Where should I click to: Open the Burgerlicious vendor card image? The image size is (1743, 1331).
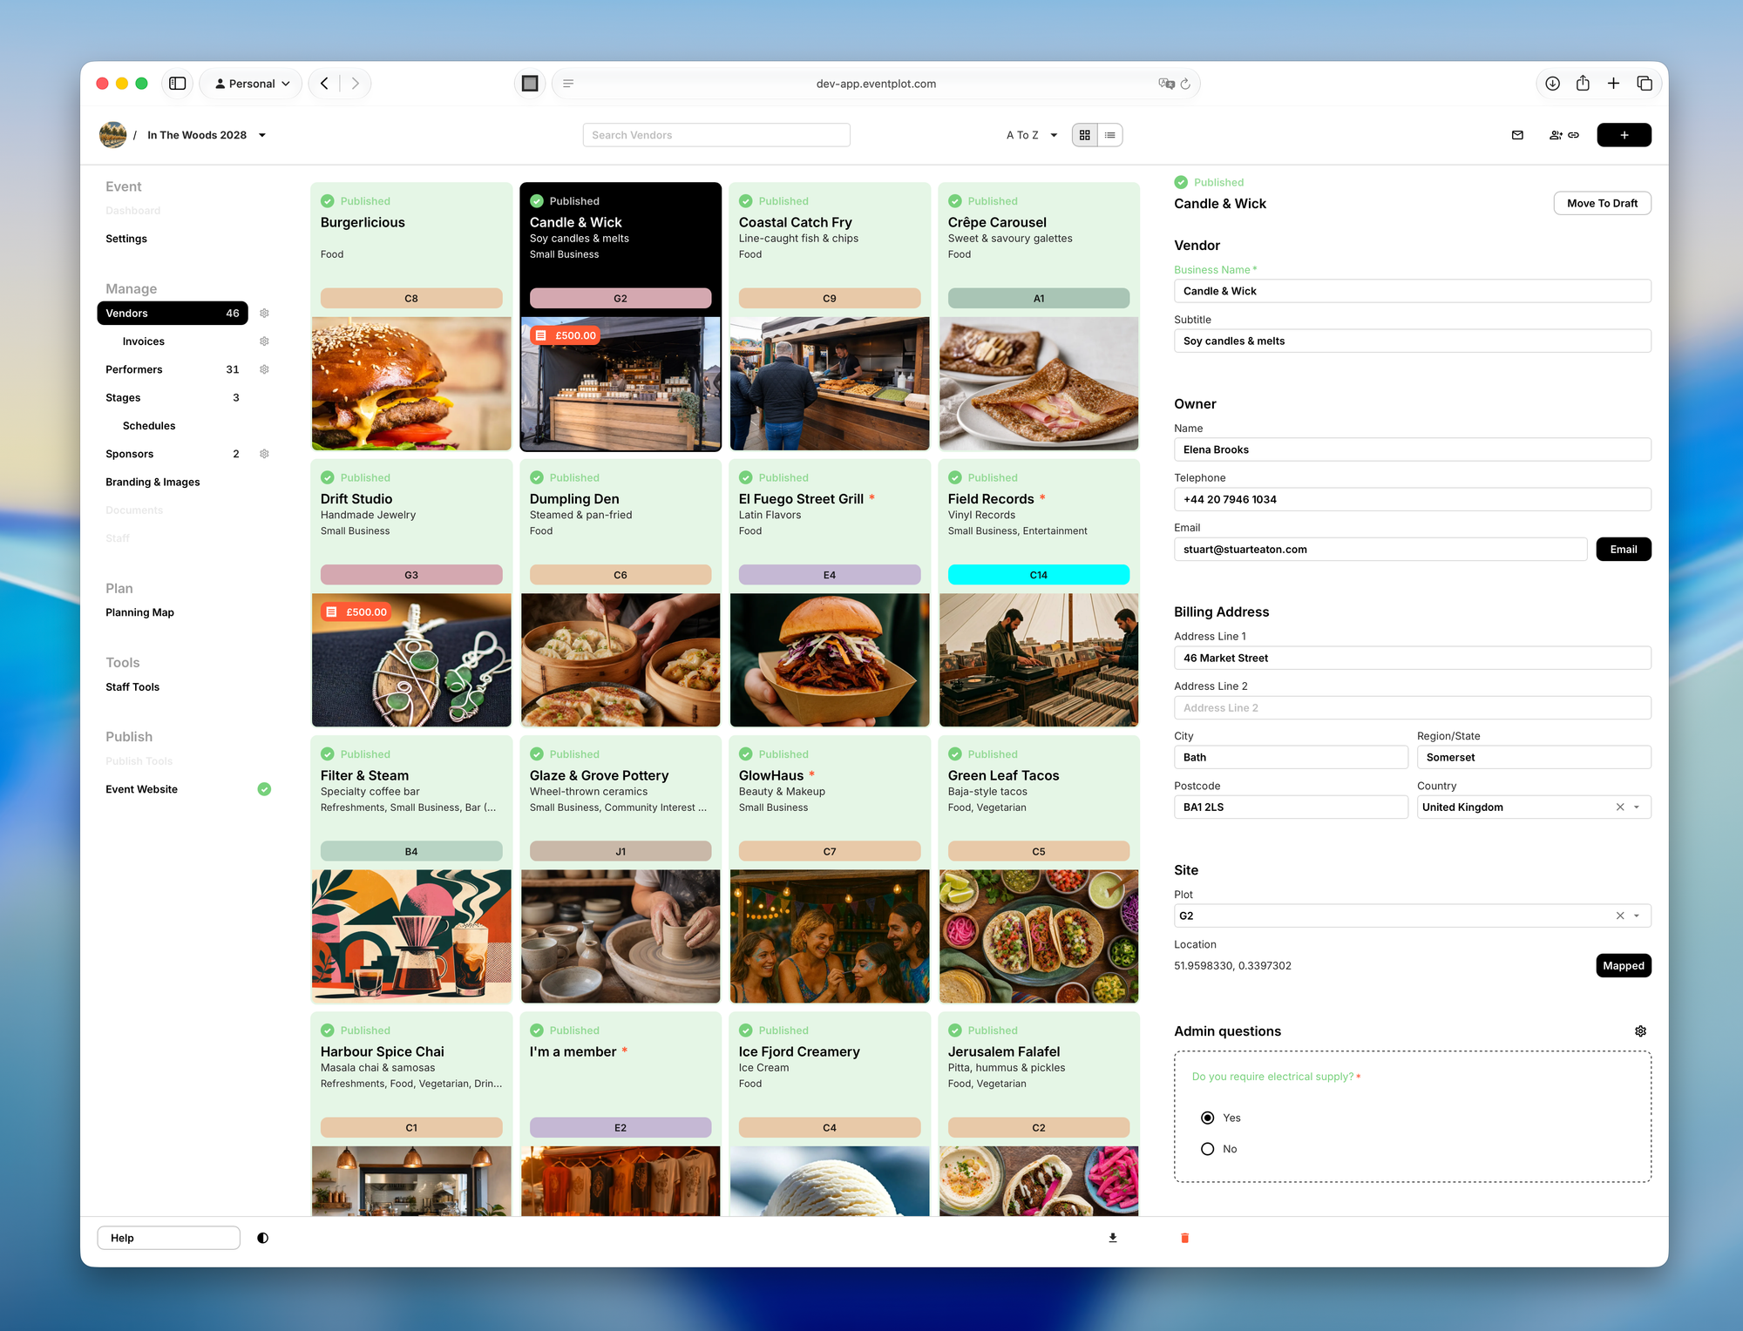[x=411, y=383]
